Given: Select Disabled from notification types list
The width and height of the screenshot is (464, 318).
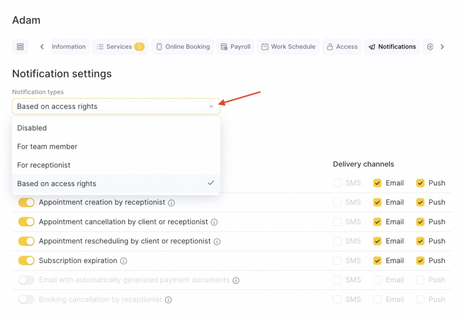Looking at the screenshot, I should click(x=32, y=128).
